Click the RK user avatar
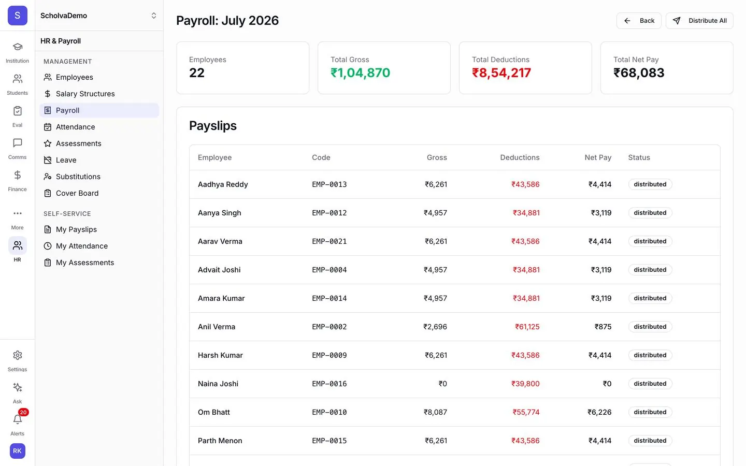The width and height of the screenshot is (746, 466). coord(17,451)
